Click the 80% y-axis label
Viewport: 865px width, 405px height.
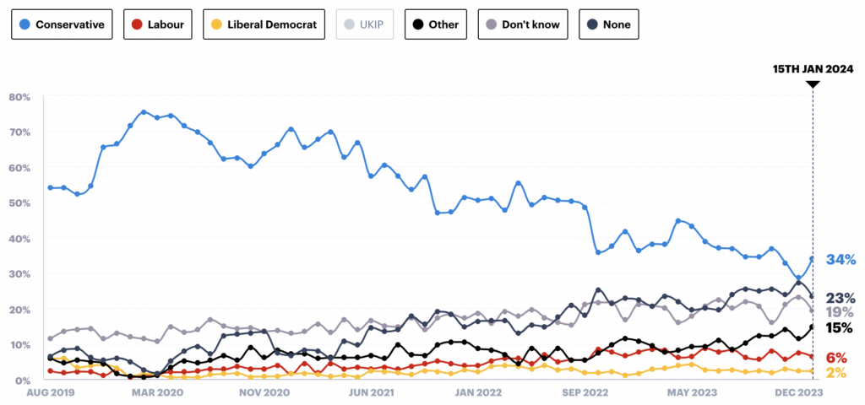pos(19,96)
